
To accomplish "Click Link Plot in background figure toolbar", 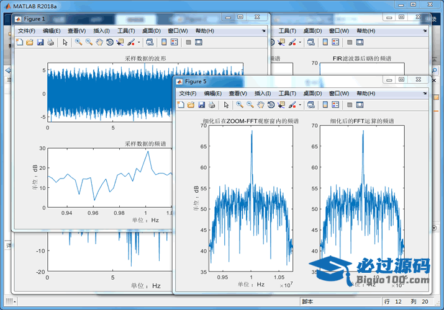I will tap(311, 42).
